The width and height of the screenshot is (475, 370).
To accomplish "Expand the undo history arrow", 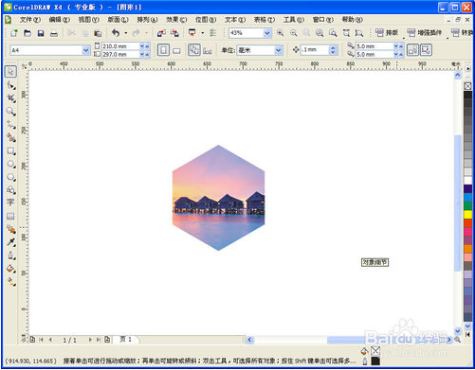I will tap(126, 33).
